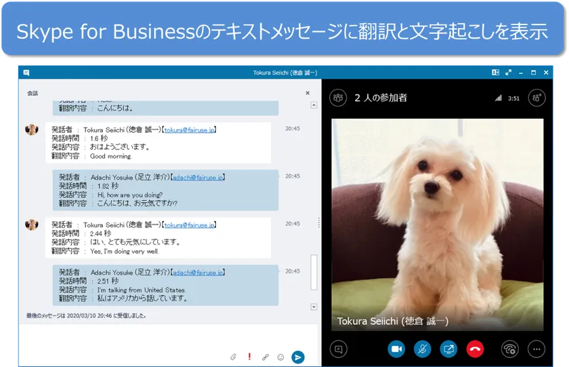Image resolution: width=569 pixels, height=367 pixels.
Task: Toggle the IM conversation pane button
Action: click(x=339, y=349)
